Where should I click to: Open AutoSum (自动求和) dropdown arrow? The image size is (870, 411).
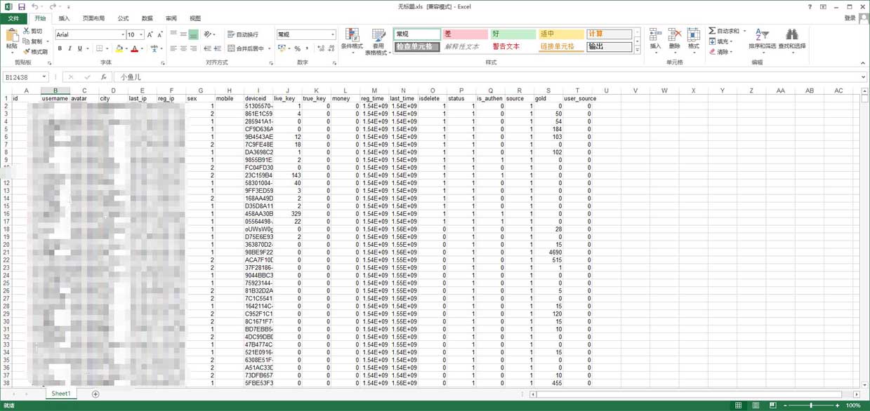pos(744,31)
